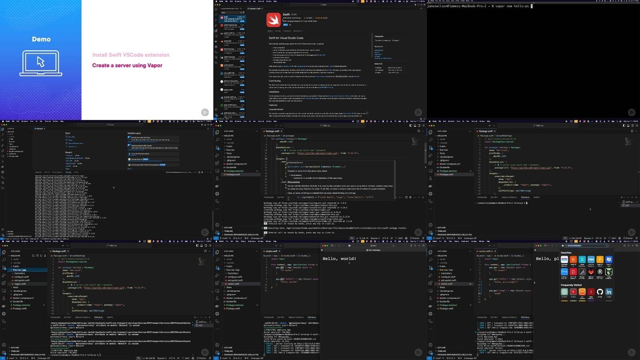
Task: Click the minimap in the tooltip frame
Action: [x=416, y=141]
